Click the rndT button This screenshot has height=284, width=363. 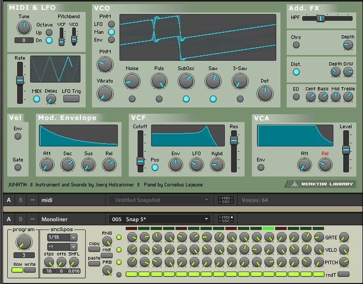pyautogui.click(x=344, y=274)
